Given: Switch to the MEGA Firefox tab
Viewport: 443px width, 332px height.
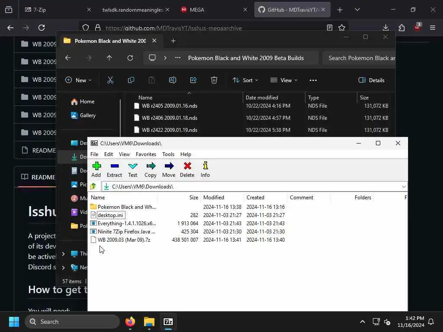Looking at the screenshot, I should click(214, 10).
